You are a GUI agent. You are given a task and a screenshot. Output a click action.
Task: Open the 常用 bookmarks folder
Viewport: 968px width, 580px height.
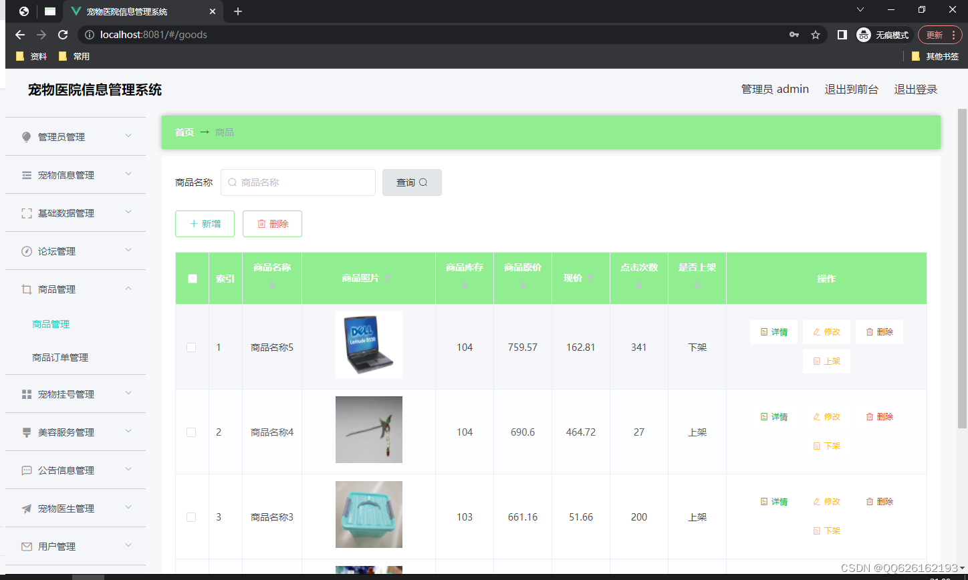pyautogui.click(x=74, y=57)
